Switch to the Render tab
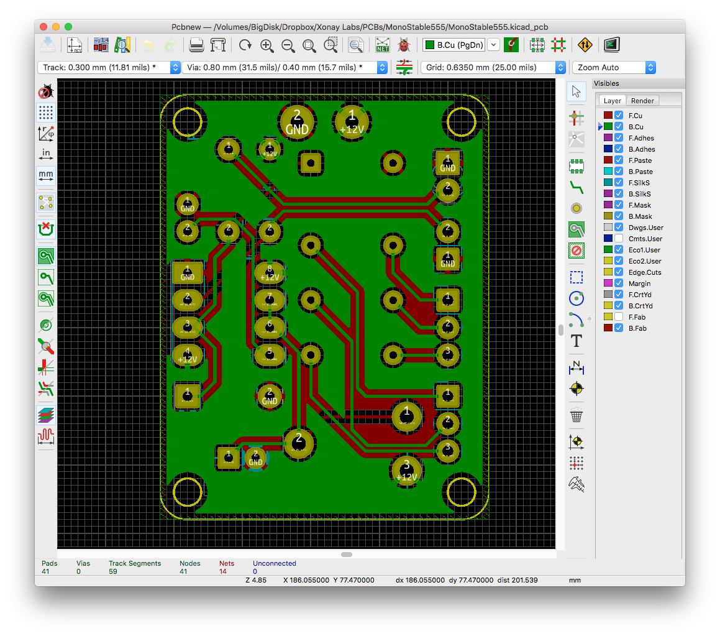This screenshot has height=636, width=720. point(642,101)
